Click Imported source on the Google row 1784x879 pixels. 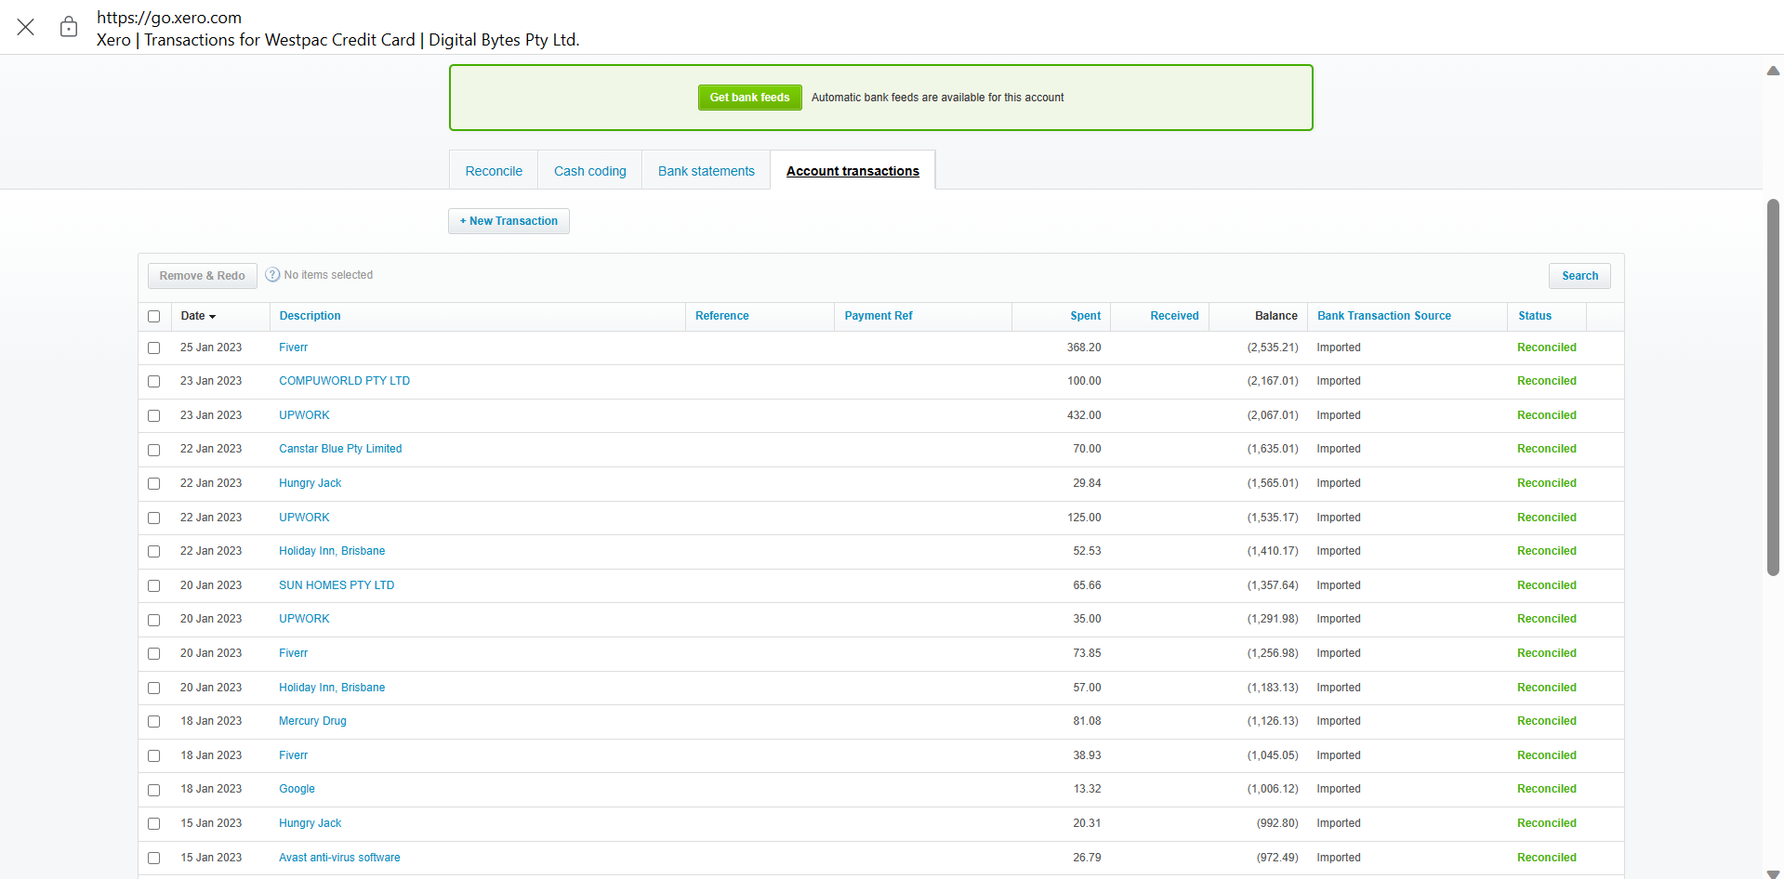tap(1339, 789)
